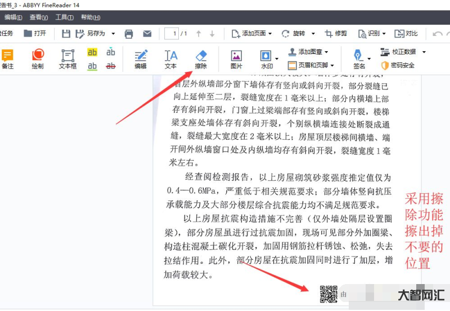Insert a 图片 (Picture)
This screenshot has height=311, width=450.
click(x=236, y=59)
